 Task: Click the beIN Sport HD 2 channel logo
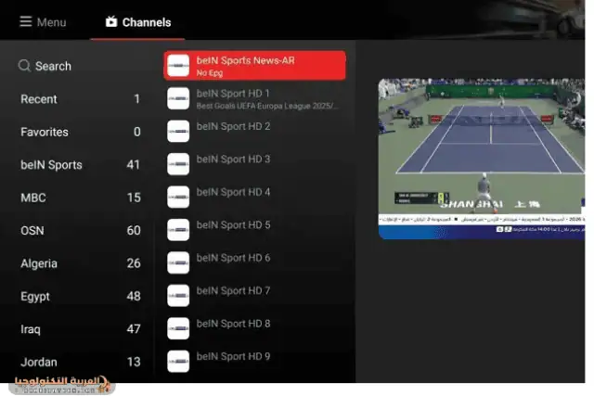(178, 132)
